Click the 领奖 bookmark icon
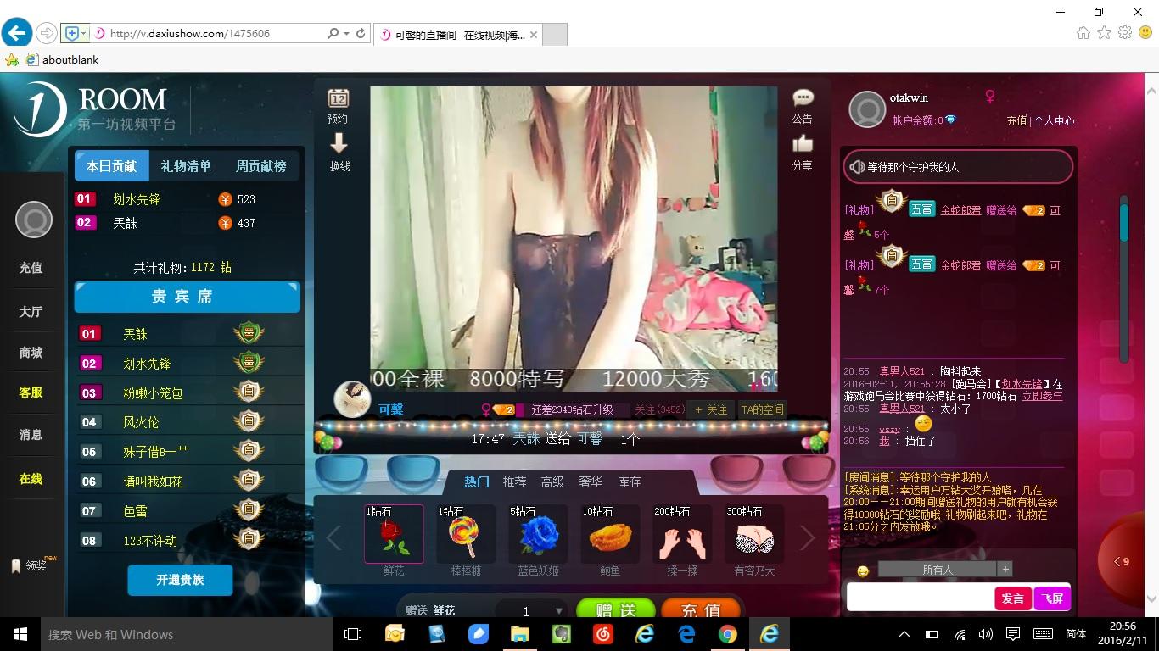This screenshot has width=1159, height=651. 16,565
